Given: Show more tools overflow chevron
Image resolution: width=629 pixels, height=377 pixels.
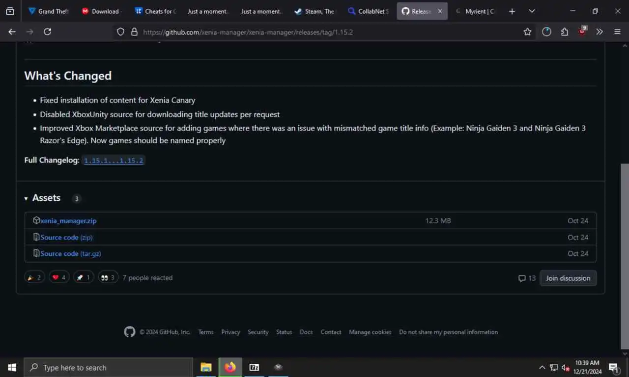Looking at the screenshot, I should click(x=600, y=32).
